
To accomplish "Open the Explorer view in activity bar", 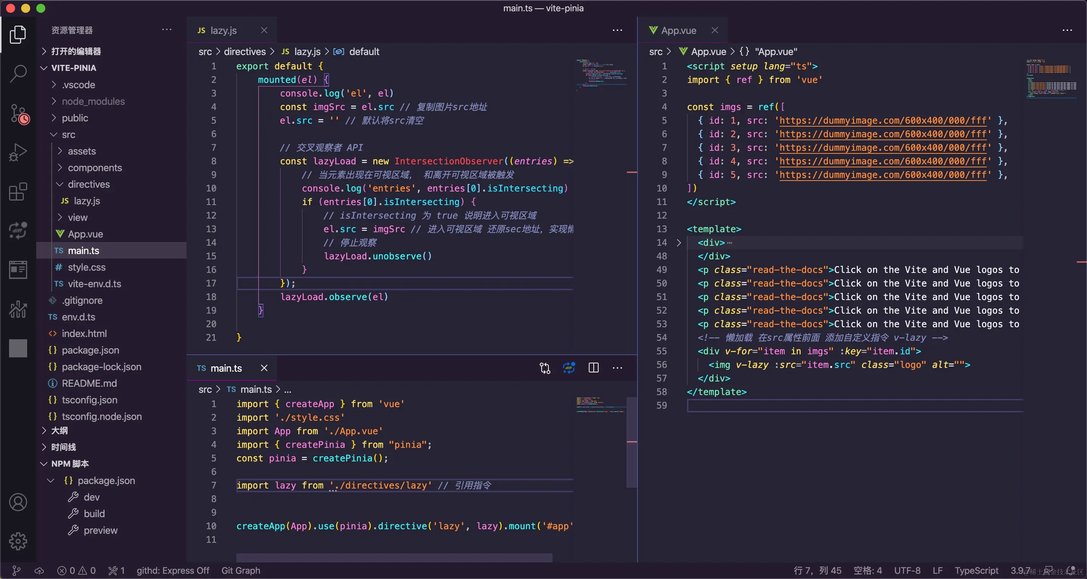I will click(18, 35).
